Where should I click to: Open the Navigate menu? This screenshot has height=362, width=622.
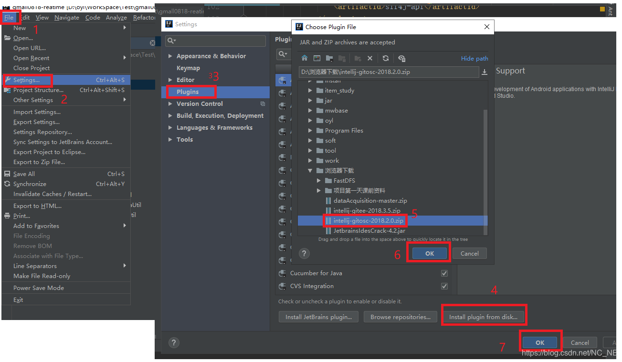(x=67, y=18)
